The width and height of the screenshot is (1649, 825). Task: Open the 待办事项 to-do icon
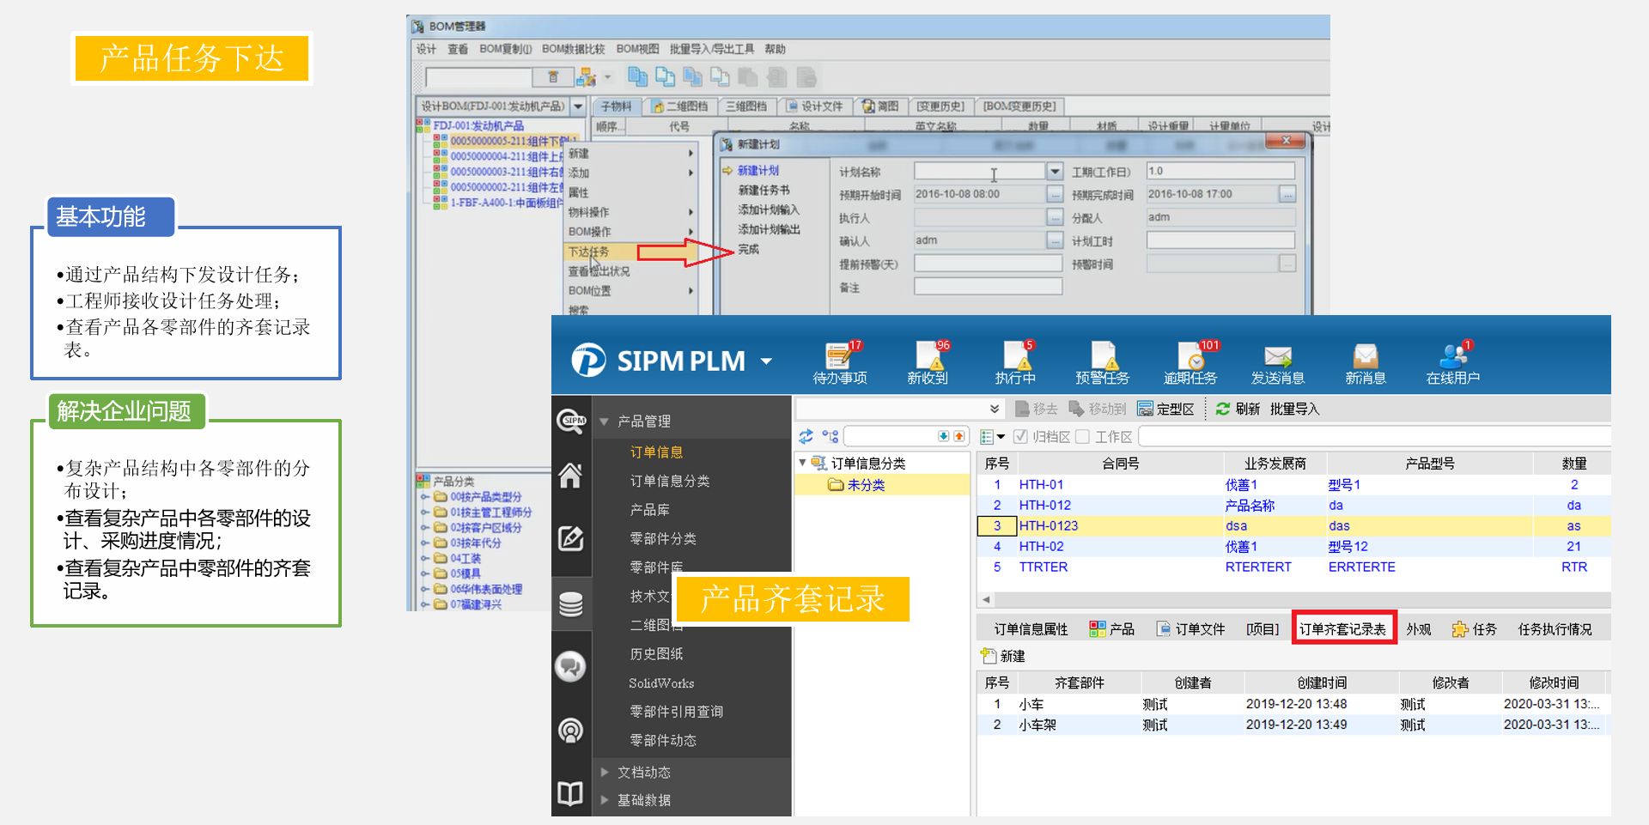point(839,361)
